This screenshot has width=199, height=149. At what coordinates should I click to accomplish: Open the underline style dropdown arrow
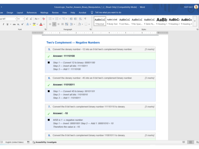click(x=10, y=24)
